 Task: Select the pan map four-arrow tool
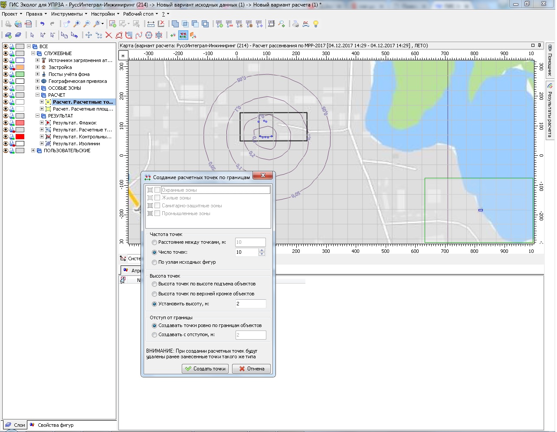pos(88,35)
